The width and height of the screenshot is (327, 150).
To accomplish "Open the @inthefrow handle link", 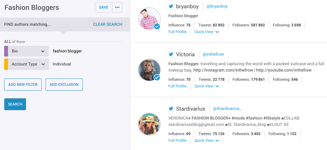I will pyautogui.click(x=213, y=54).
